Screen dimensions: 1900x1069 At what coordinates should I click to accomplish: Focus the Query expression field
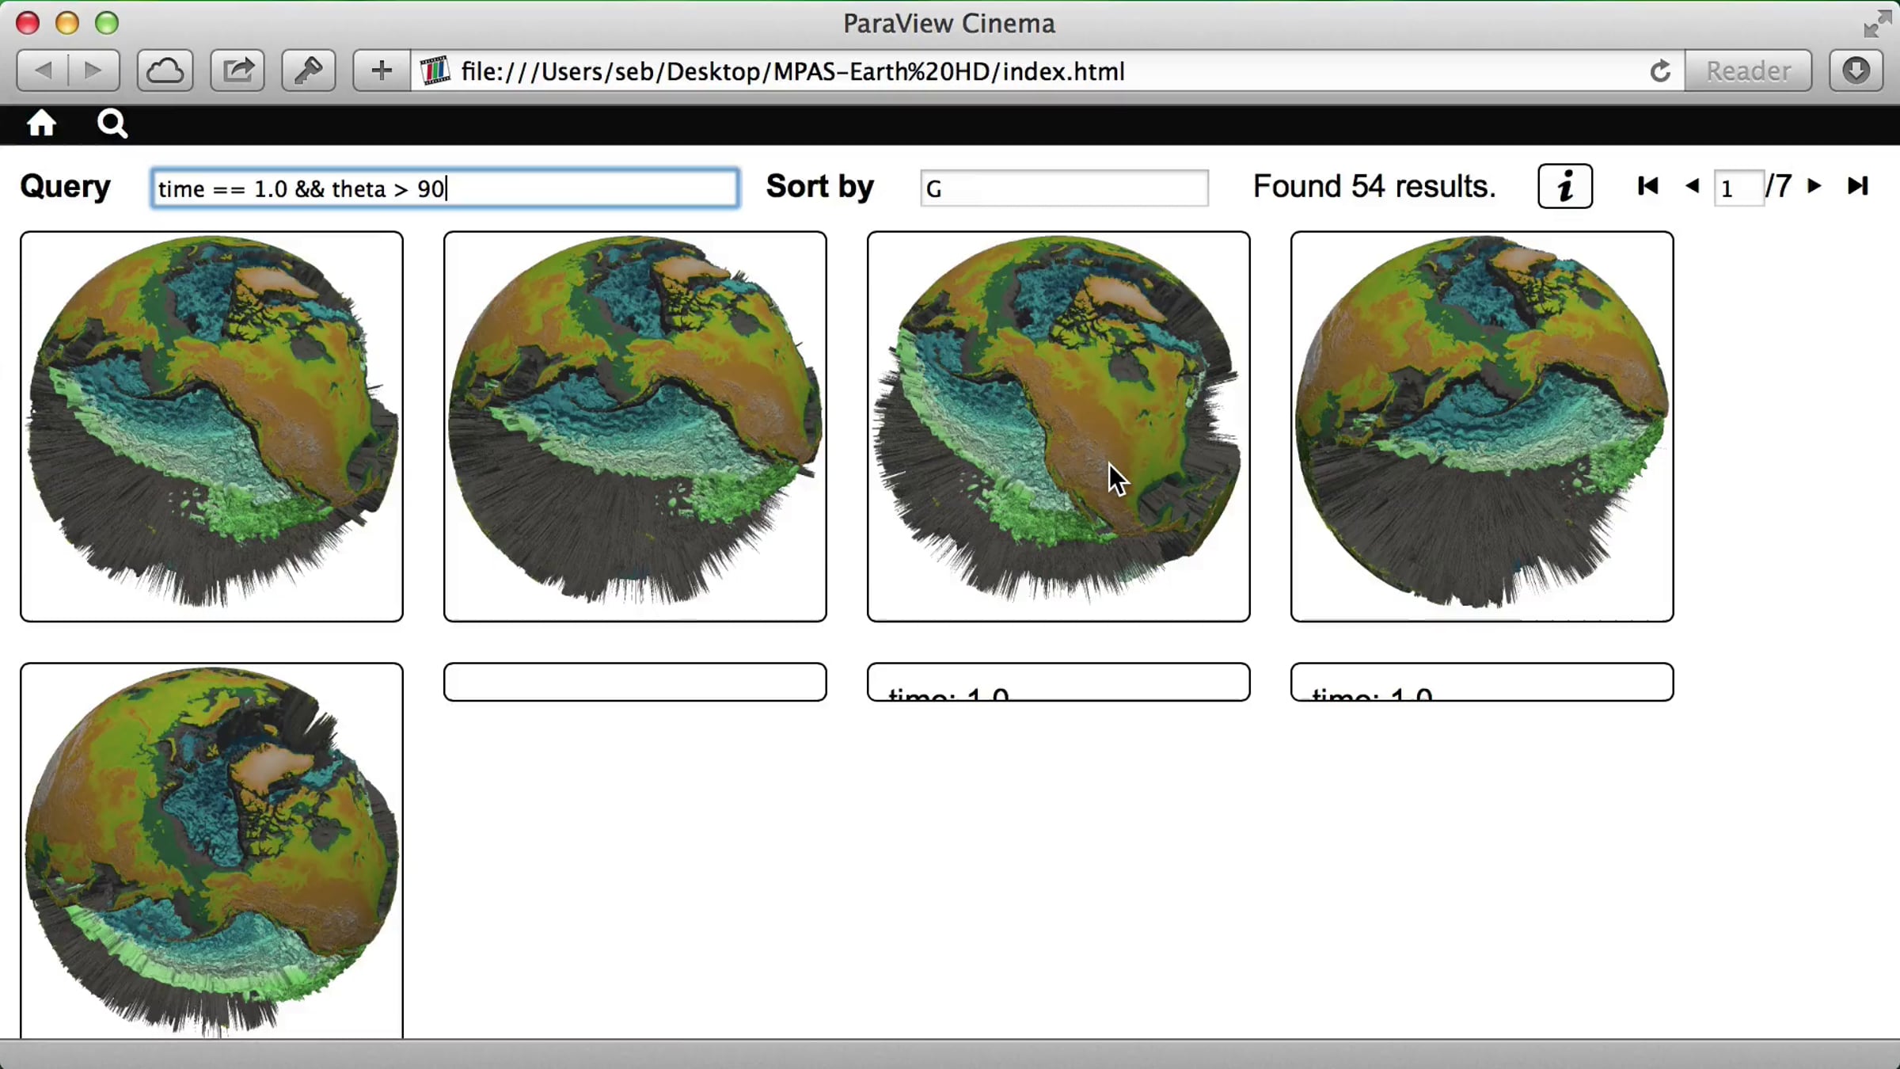pyautogui.click(x=446, y=188)
